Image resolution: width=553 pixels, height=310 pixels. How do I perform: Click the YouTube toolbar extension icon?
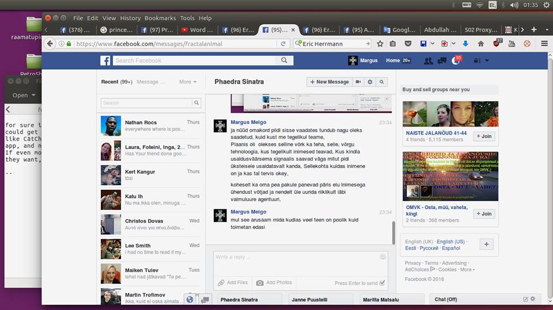[512, 44]
